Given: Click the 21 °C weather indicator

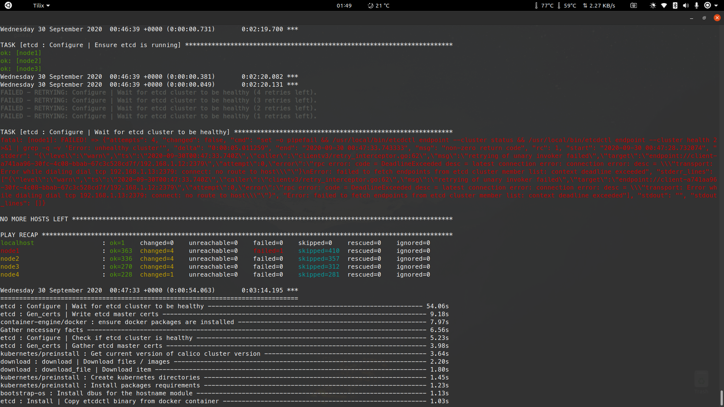Looking at the screenshot, I should (x=378, y=5).
